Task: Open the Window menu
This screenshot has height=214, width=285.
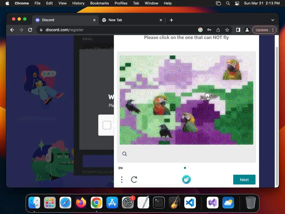Action: point(151,3)
